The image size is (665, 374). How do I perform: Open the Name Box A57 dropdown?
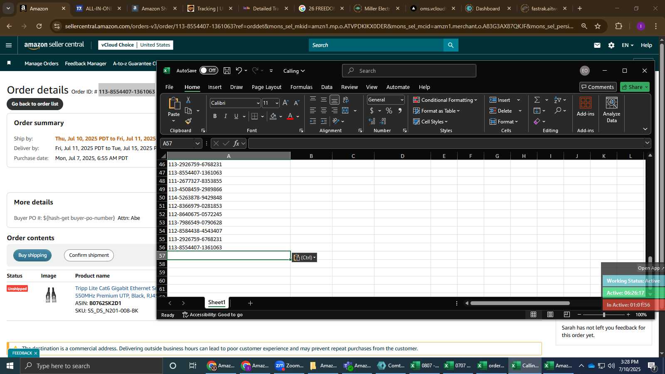pos(197,143)
